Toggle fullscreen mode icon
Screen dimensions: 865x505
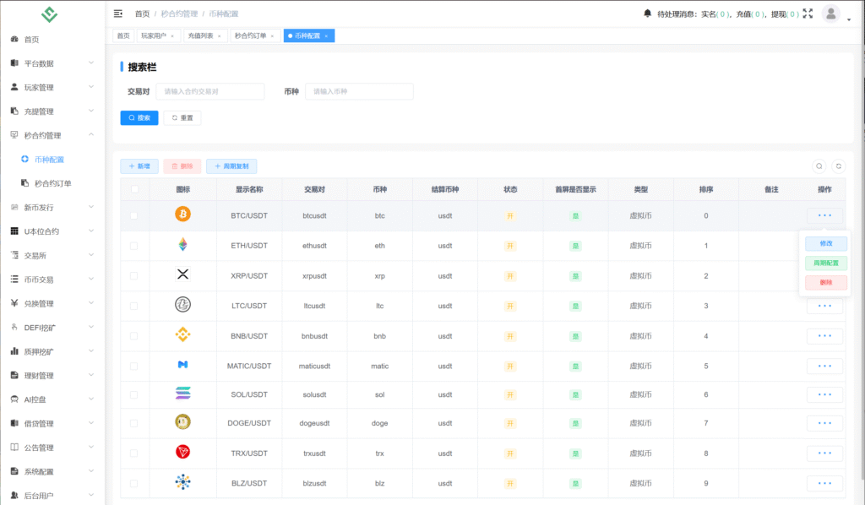click(808, 14)
